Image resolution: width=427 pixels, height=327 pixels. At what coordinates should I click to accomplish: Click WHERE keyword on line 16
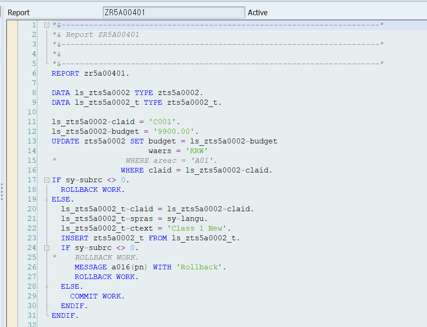click(x=132, y=171)
